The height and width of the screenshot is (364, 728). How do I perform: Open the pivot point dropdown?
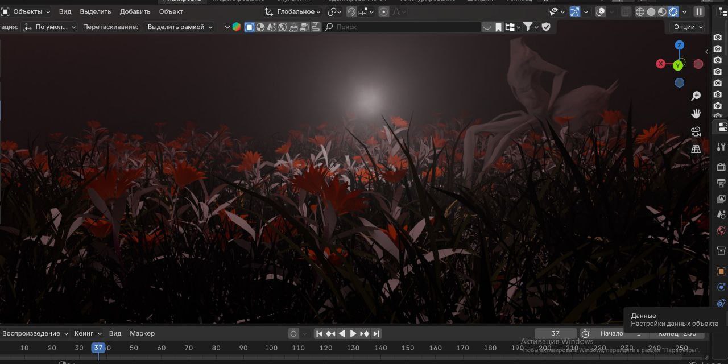point(334,11)
